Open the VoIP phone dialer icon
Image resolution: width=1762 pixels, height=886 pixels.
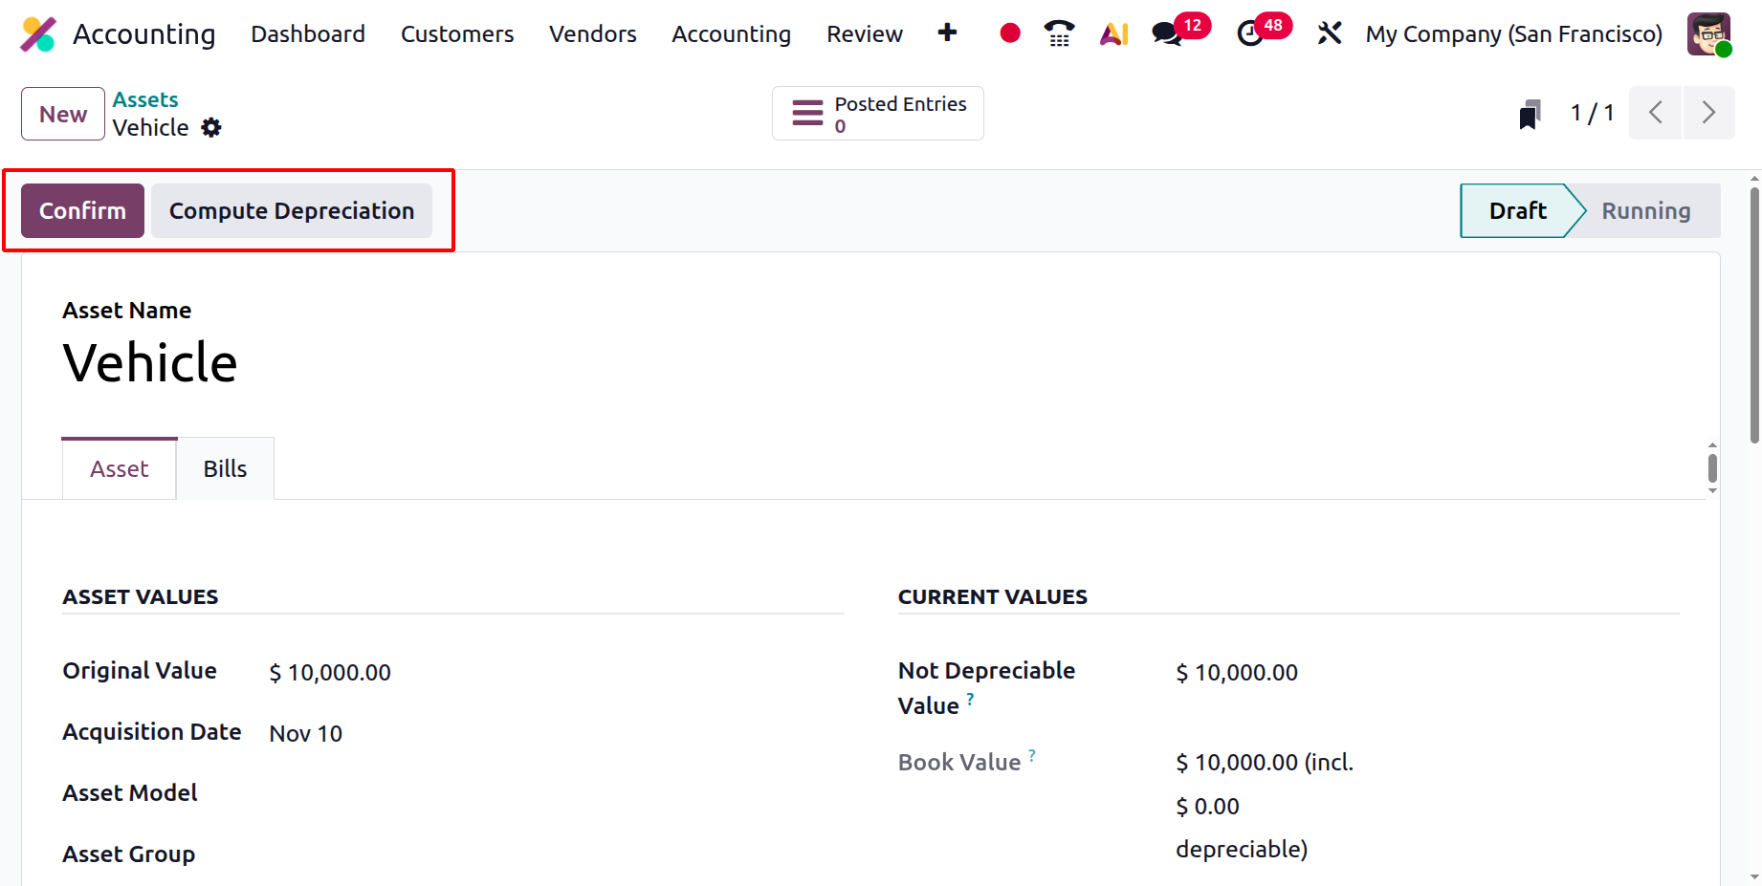[1059, 33]
